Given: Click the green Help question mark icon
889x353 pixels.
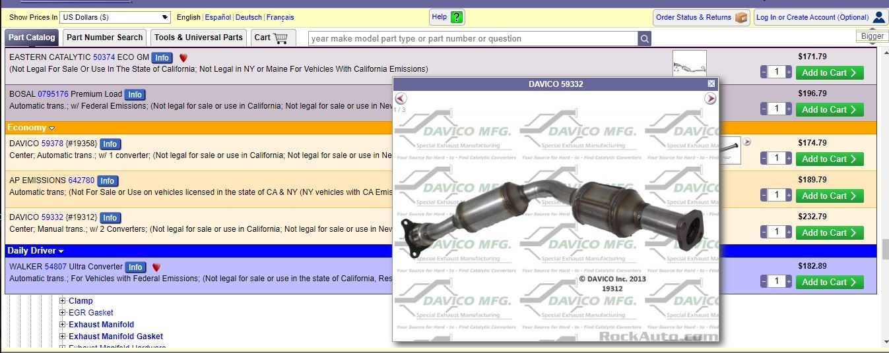Looking at the screenshot, I should click(x=457, y=17).
